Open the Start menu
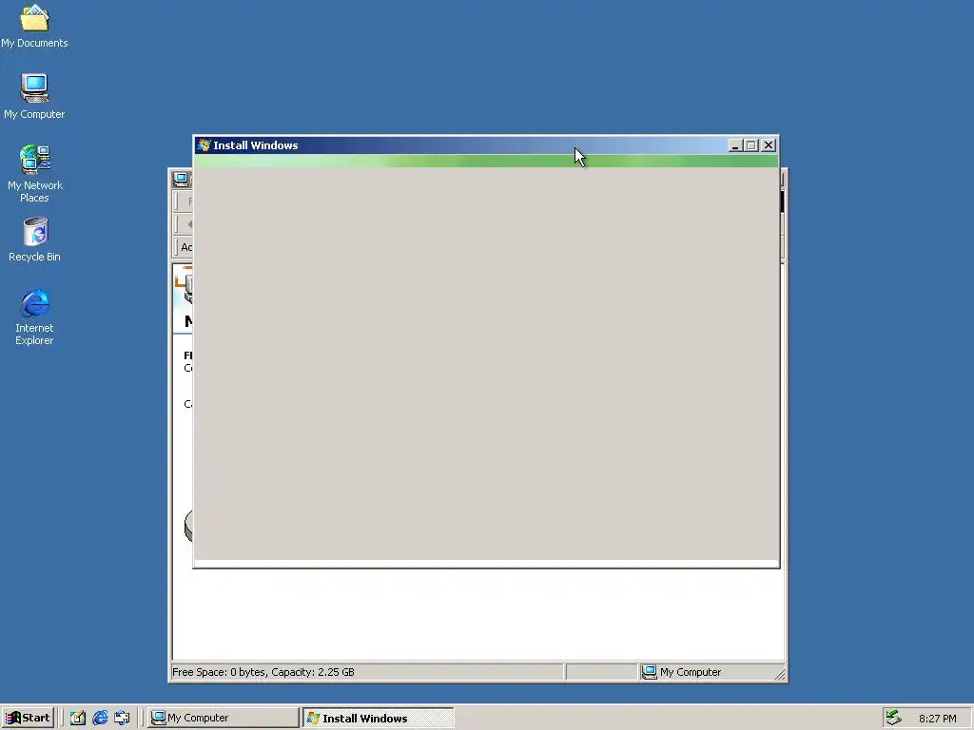 (28, 718)
